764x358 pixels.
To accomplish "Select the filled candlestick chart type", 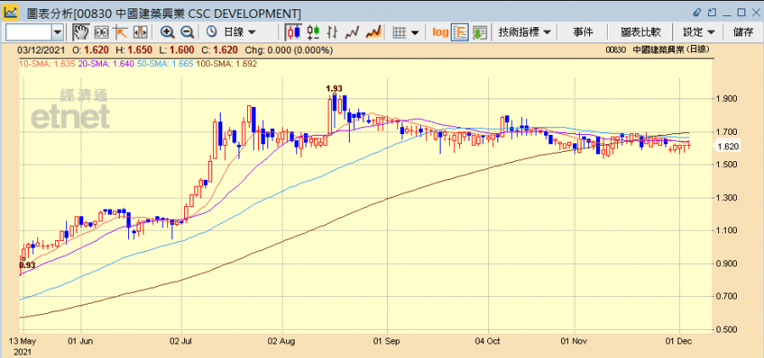I will [294, 32].
